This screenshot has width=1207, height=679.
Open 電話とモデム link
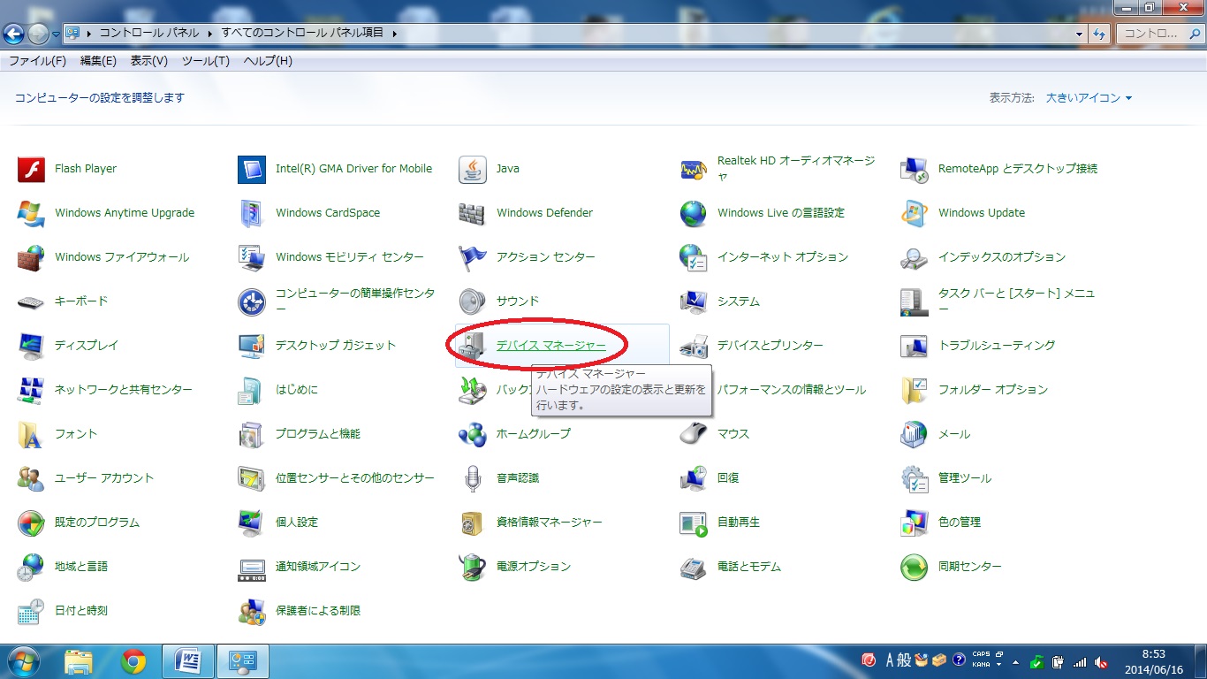[749, 567]
